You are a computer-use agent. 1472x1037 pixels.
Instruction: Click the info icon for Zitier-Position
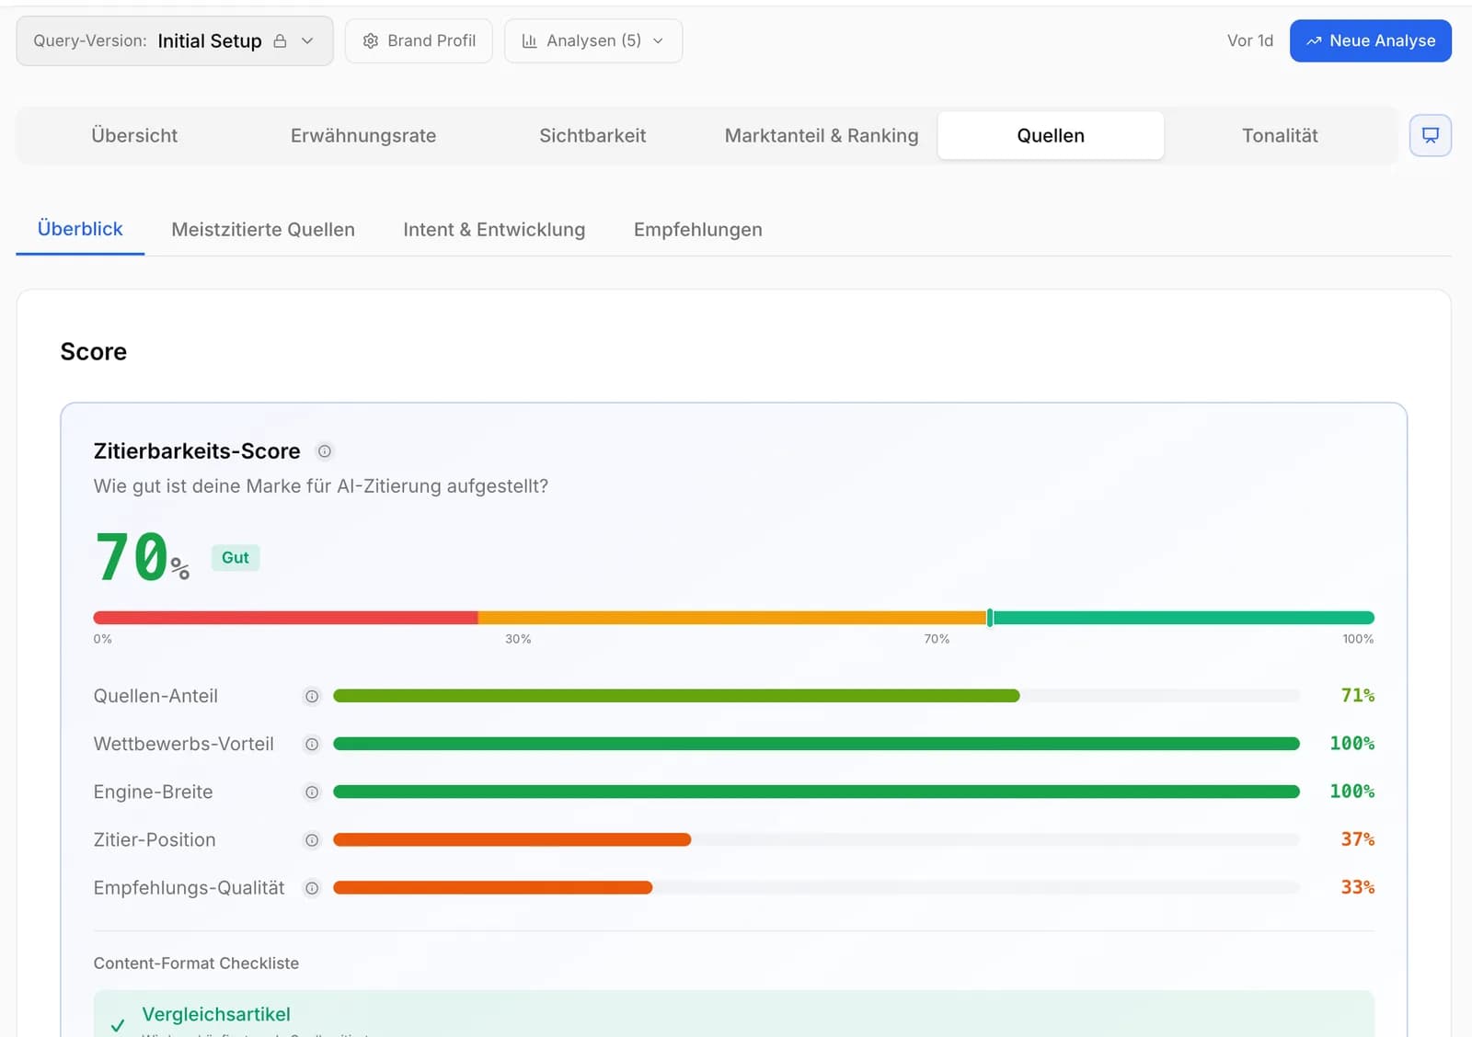tap(312, 840)
